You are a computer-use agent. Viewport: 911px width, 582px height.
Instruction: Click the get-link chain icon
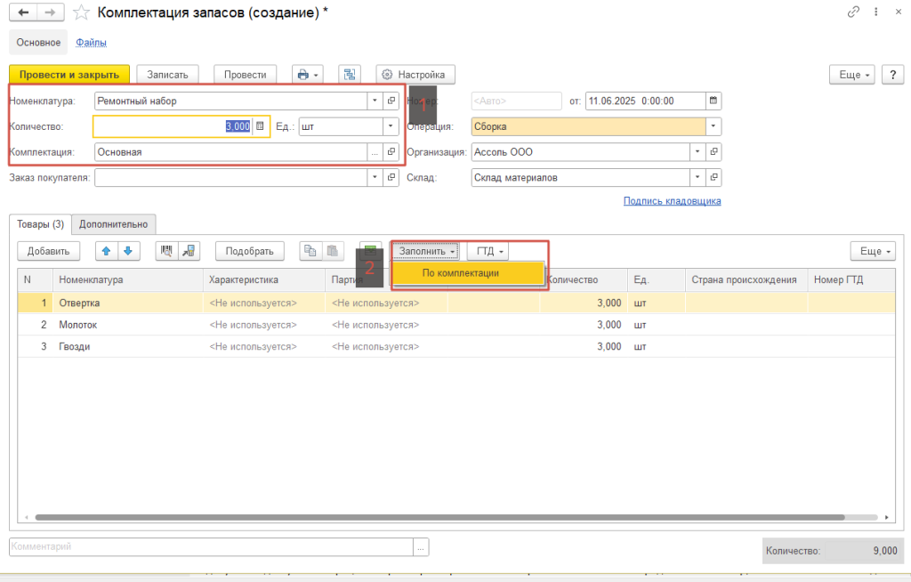click(x=854, y=12)
